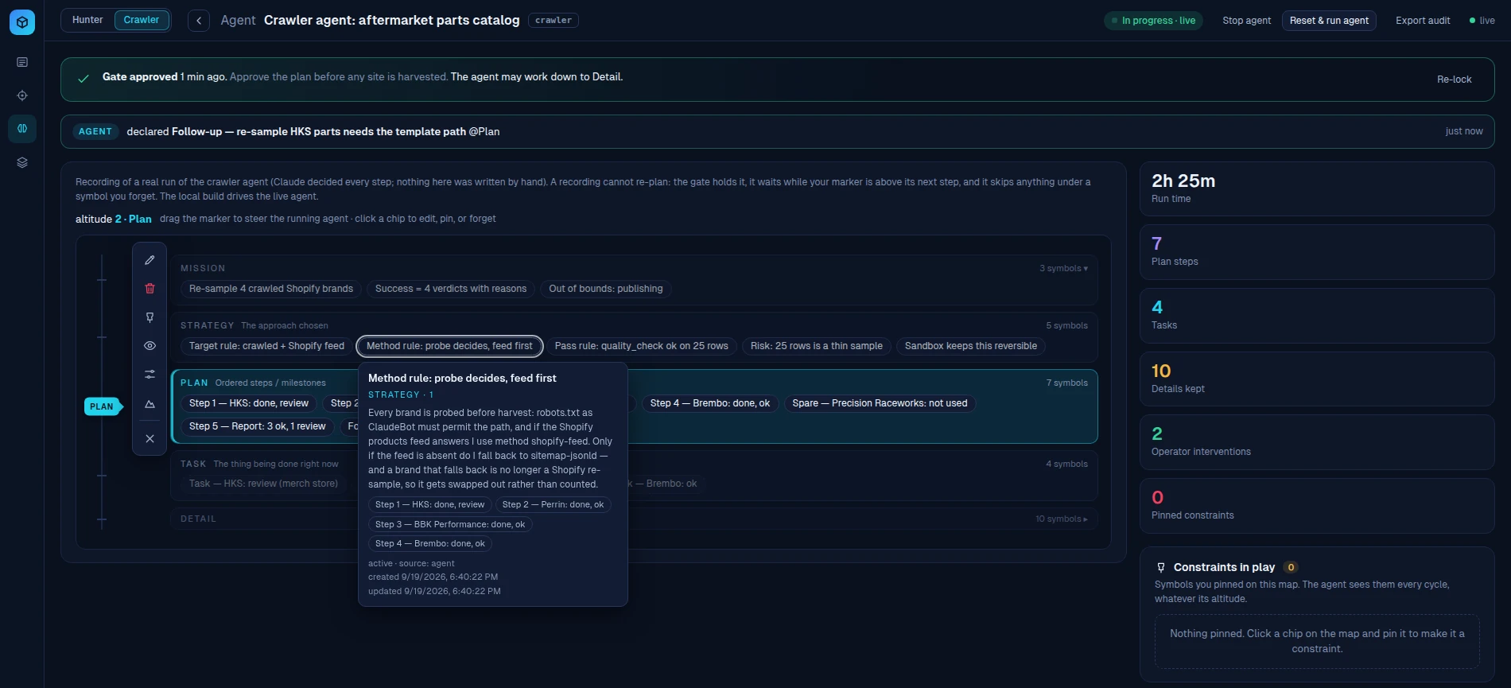This screenshot has width=1511, height=688.
Task: Open the layers stack icon in sidebar
Action: pyautogui.click(x=22, y=162)
